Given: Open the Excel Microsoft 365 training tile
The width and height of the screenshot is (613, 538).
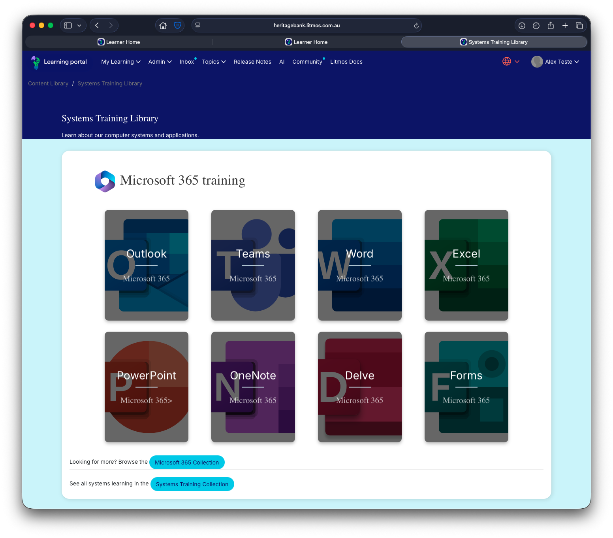Looking at the screenshot, I should (x=466, y=265).
